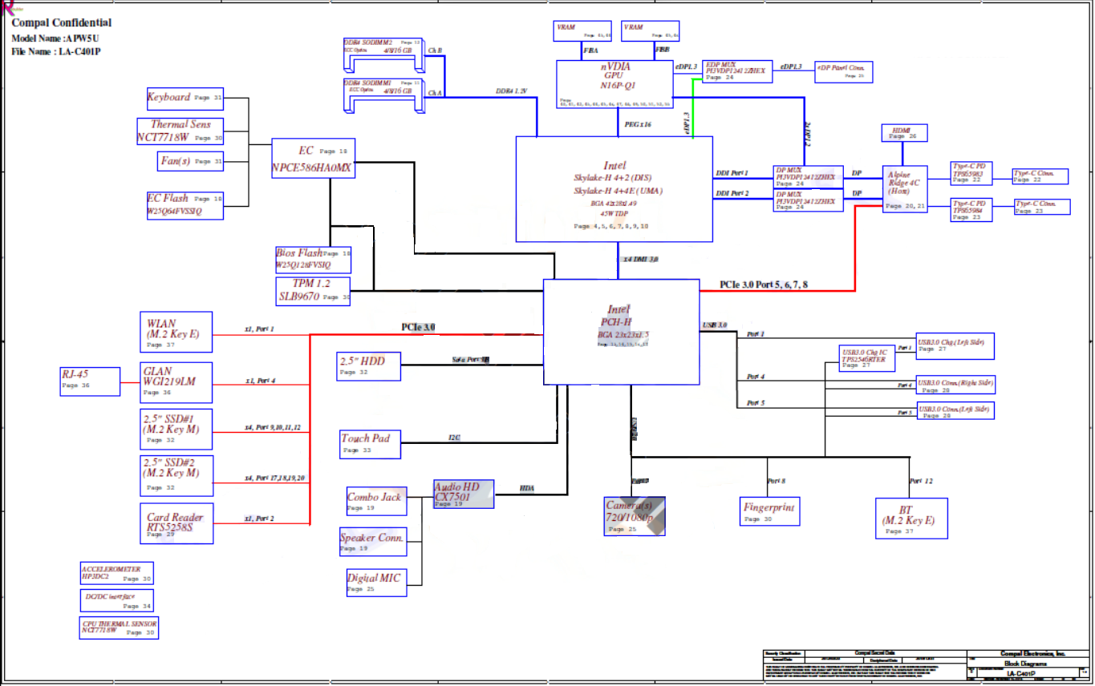Click the TPM 1.2 SLB9670 block
This screenshot has height=686, width=1095.
312,290
